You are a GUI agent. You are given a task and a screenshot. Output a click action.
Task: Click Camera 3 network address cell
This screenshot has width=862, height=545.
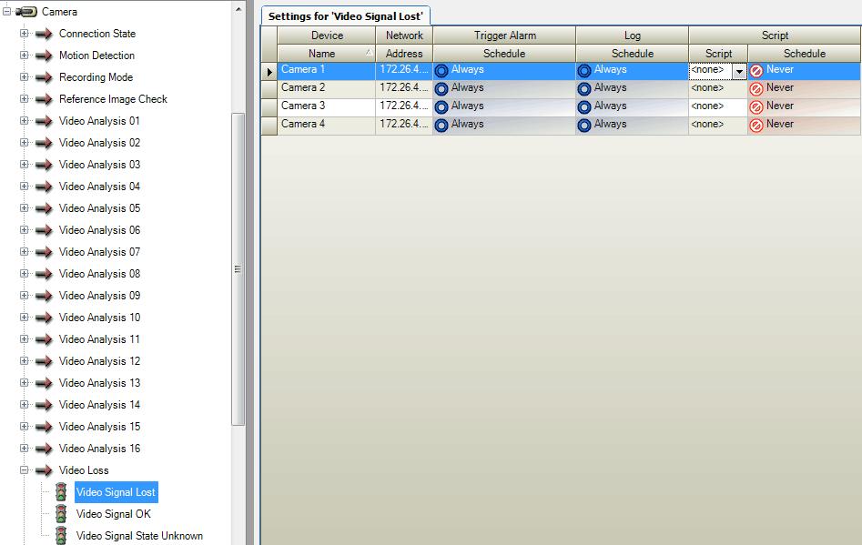tap(404, 107)
